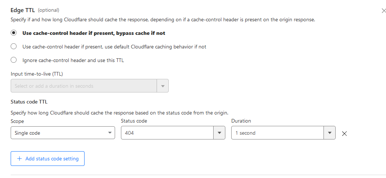Click the Status code arrow icon beside 404
The height and width of the screenshot is (178, 386).
point(219,133)
